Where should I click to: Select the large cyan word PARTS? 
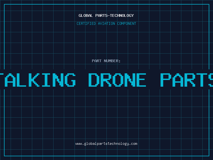187,80
